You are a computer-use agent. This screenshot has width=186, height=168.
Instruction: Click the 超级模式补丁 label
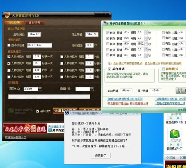[x=174, y=148]
